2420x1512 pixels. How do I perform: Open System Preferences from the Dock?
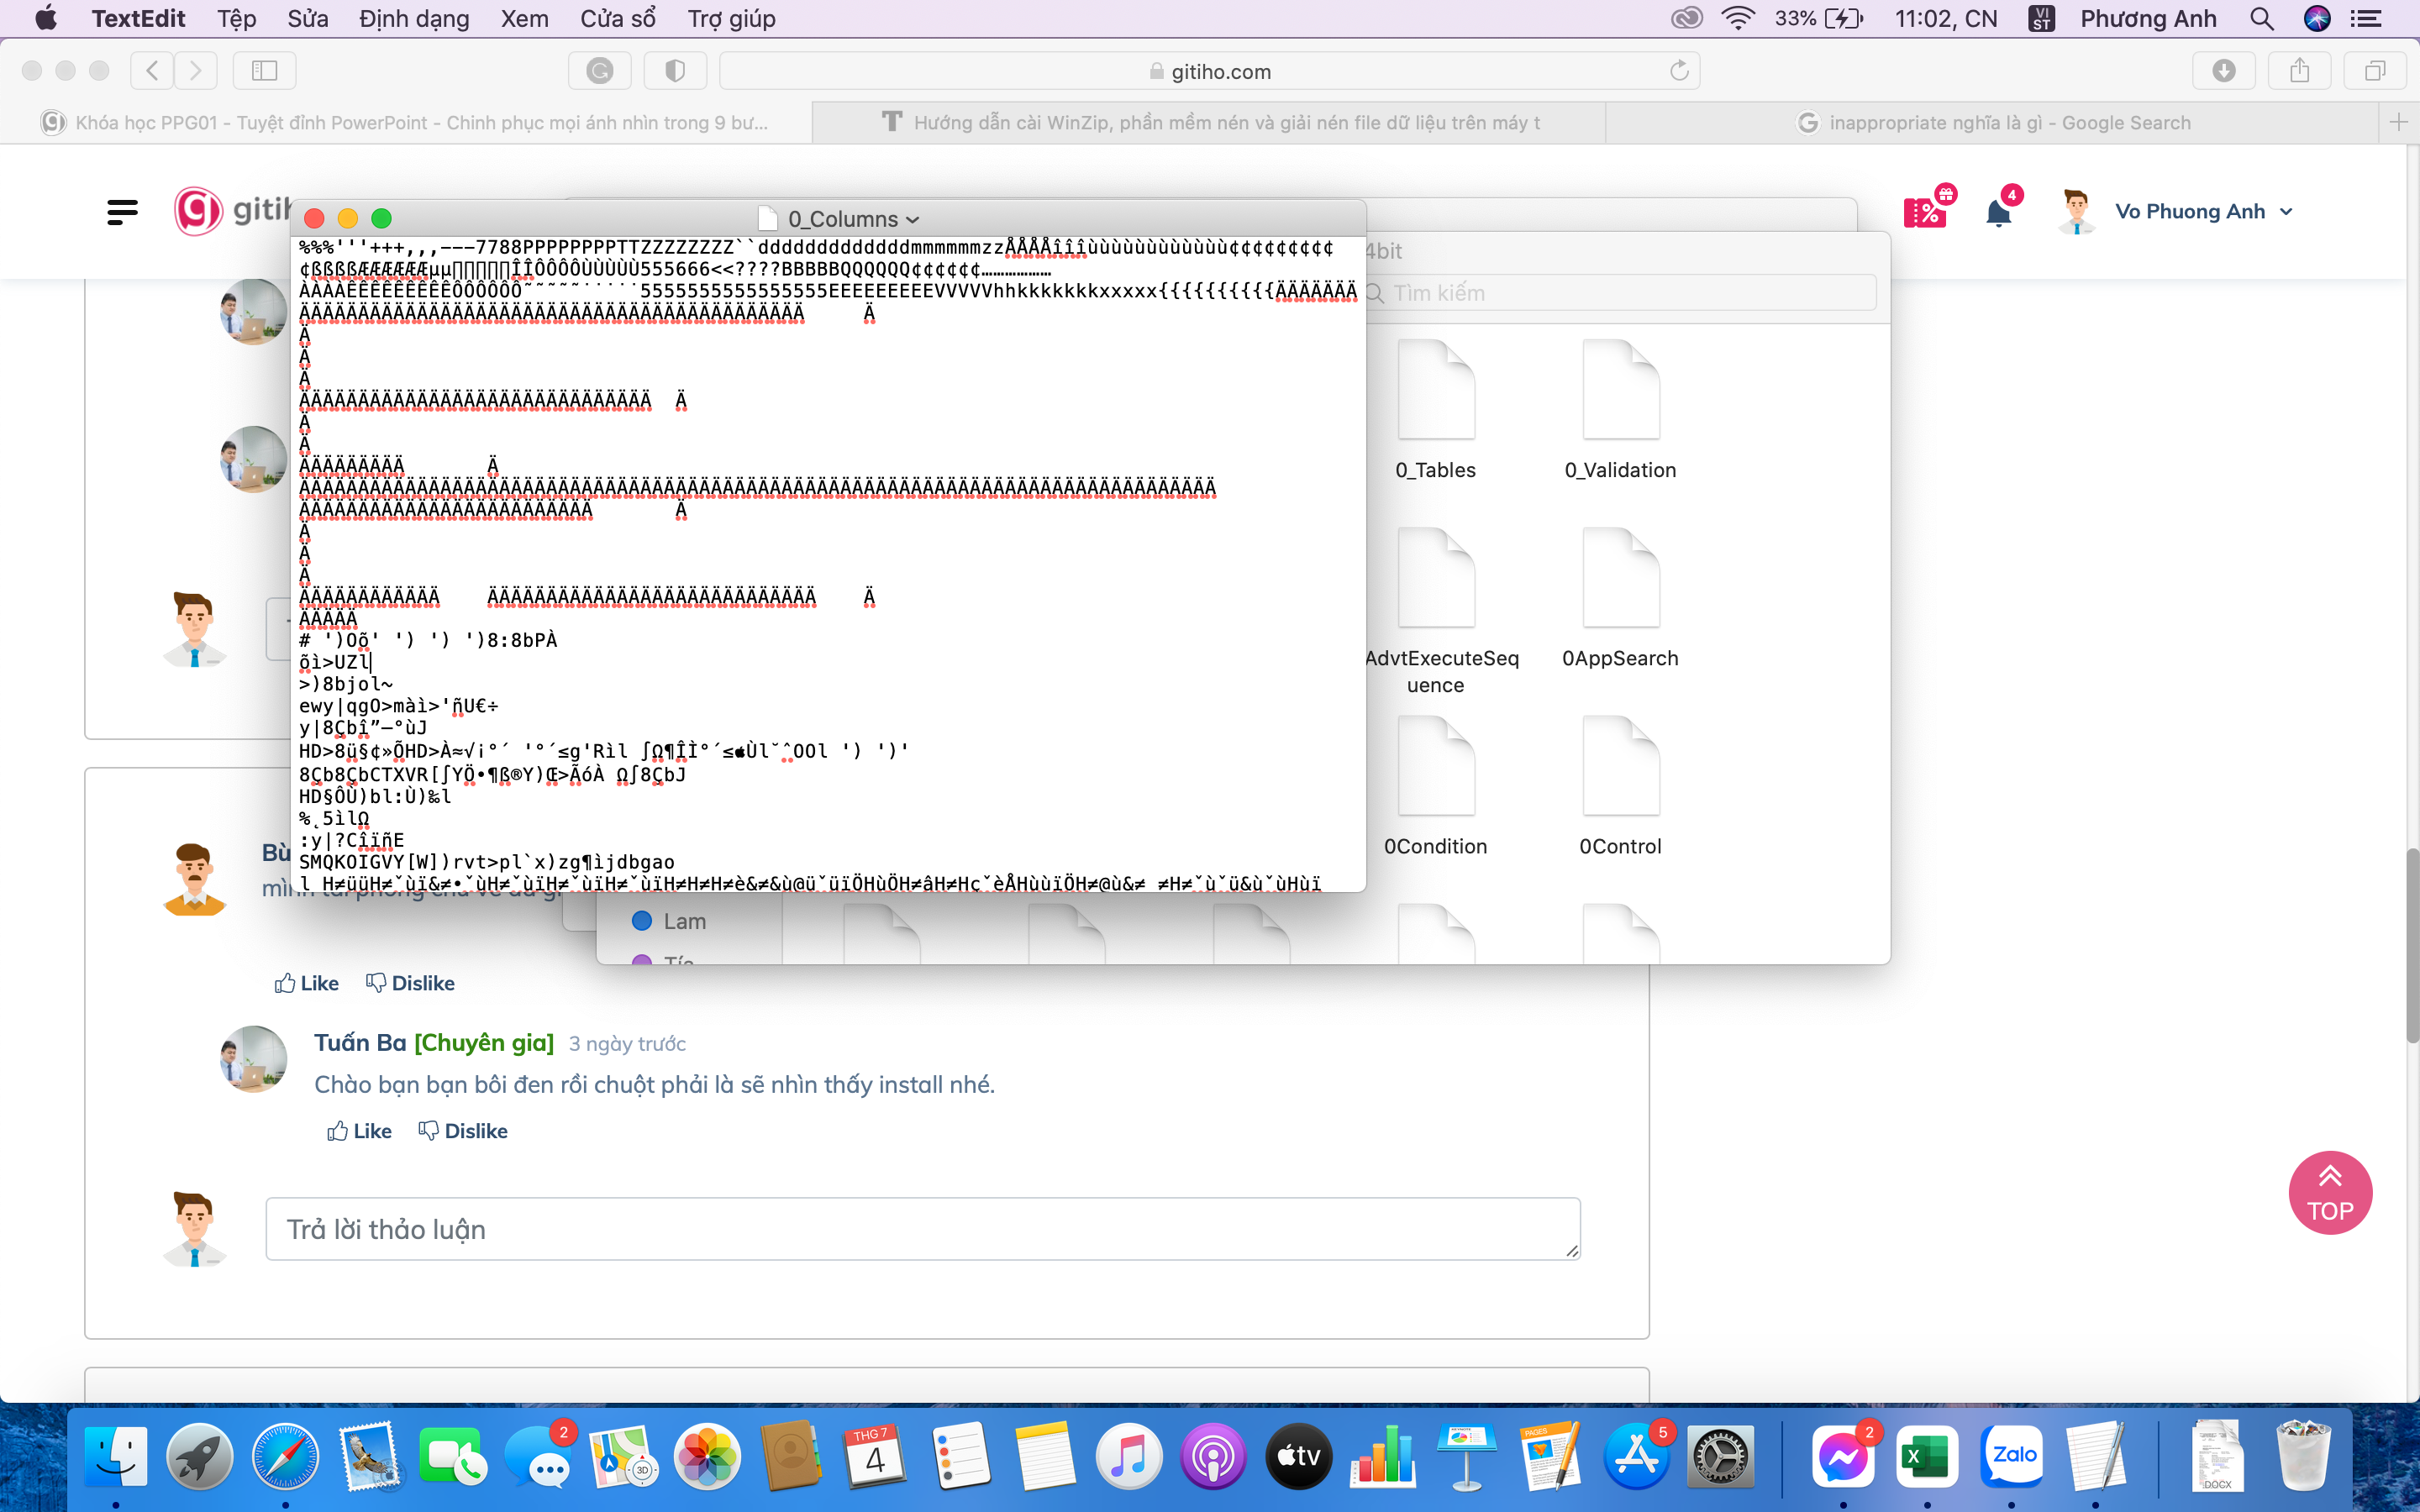tap(1720, 1456)
